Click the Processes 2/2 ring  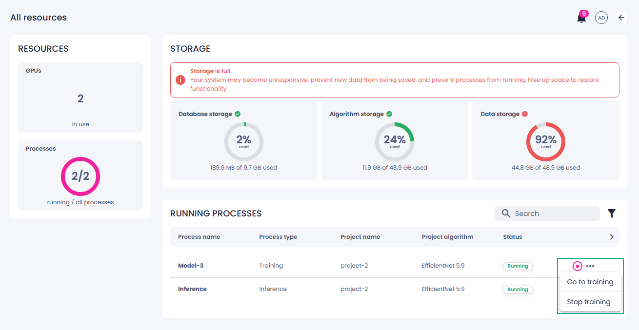80,176
